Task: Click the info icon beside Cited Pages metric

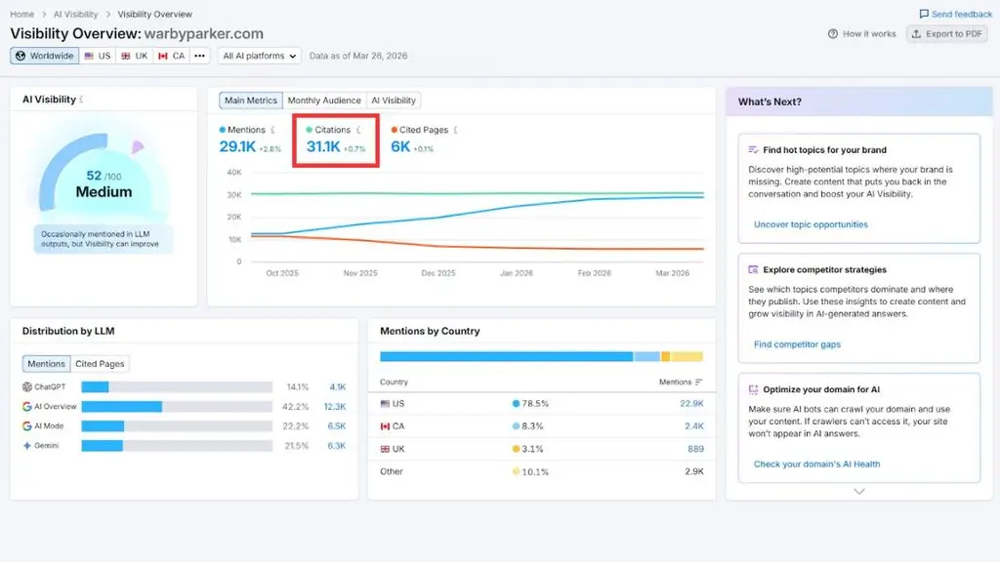Action: (x=455, y=130)
